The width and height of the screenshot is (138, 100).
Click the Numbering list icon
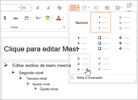[84, 8]
